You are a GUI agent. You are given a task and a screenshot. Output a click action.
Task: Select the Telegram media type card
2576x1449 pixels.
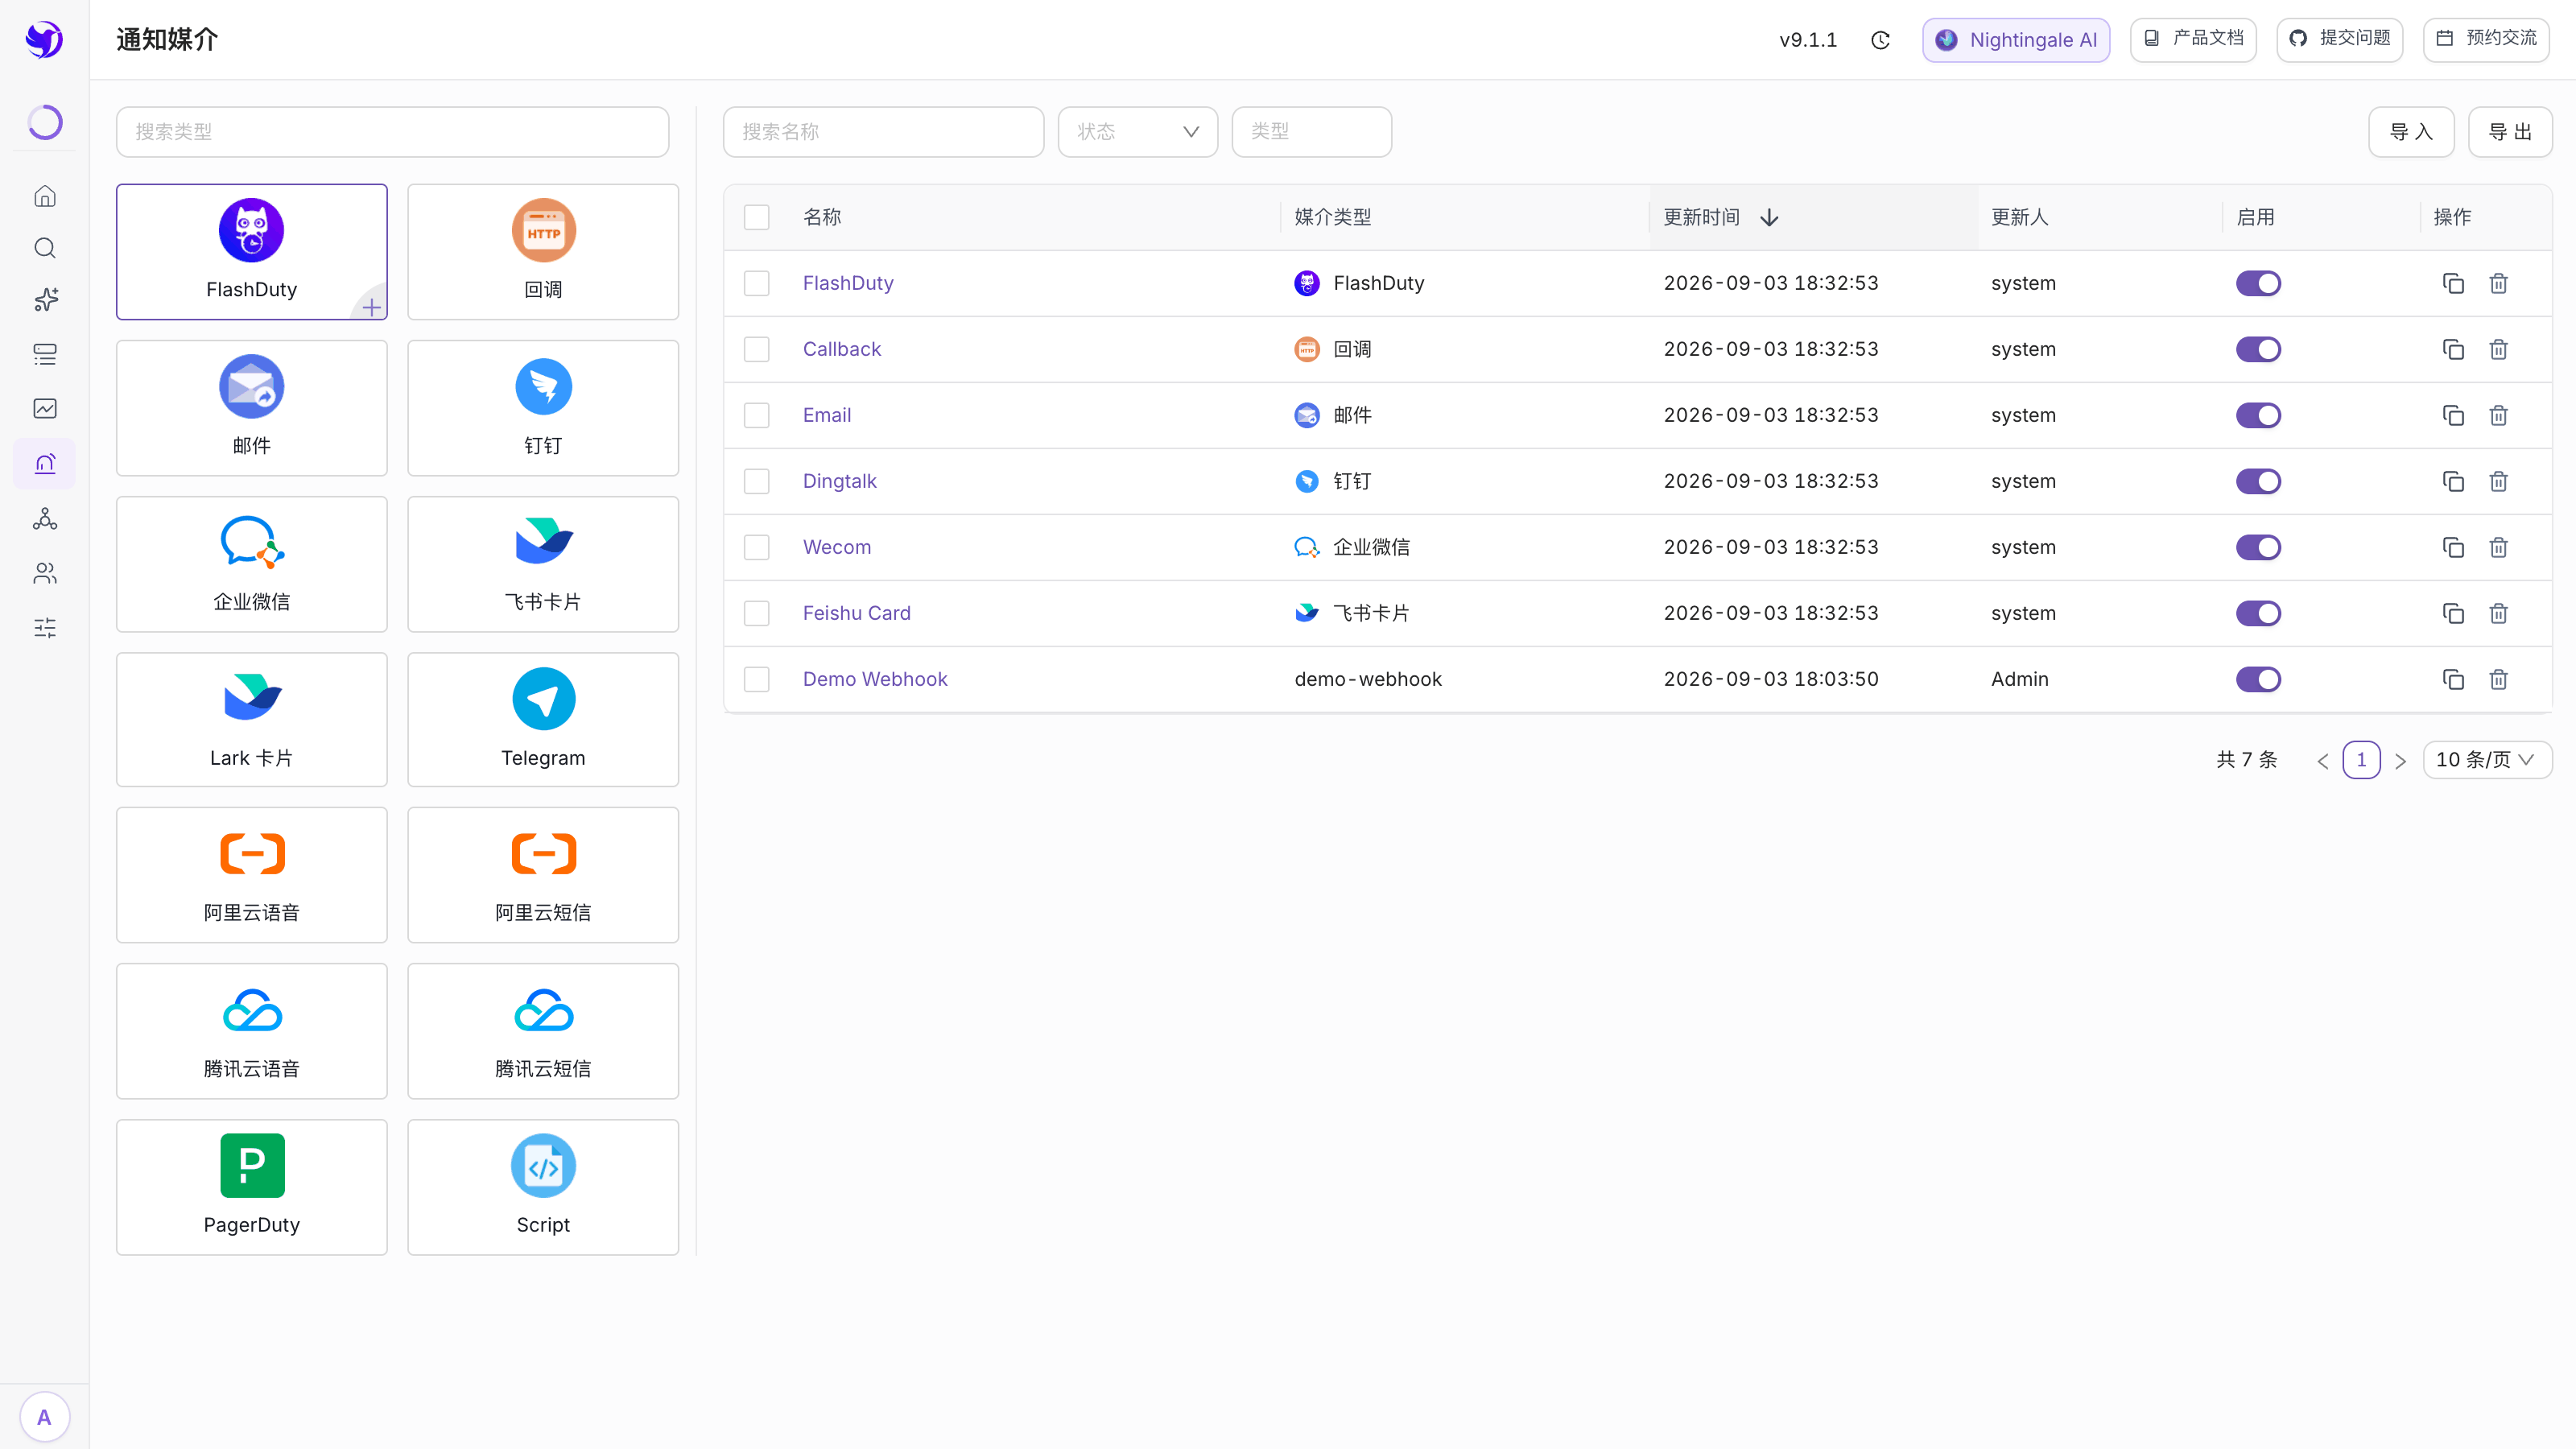pos(543,719)
